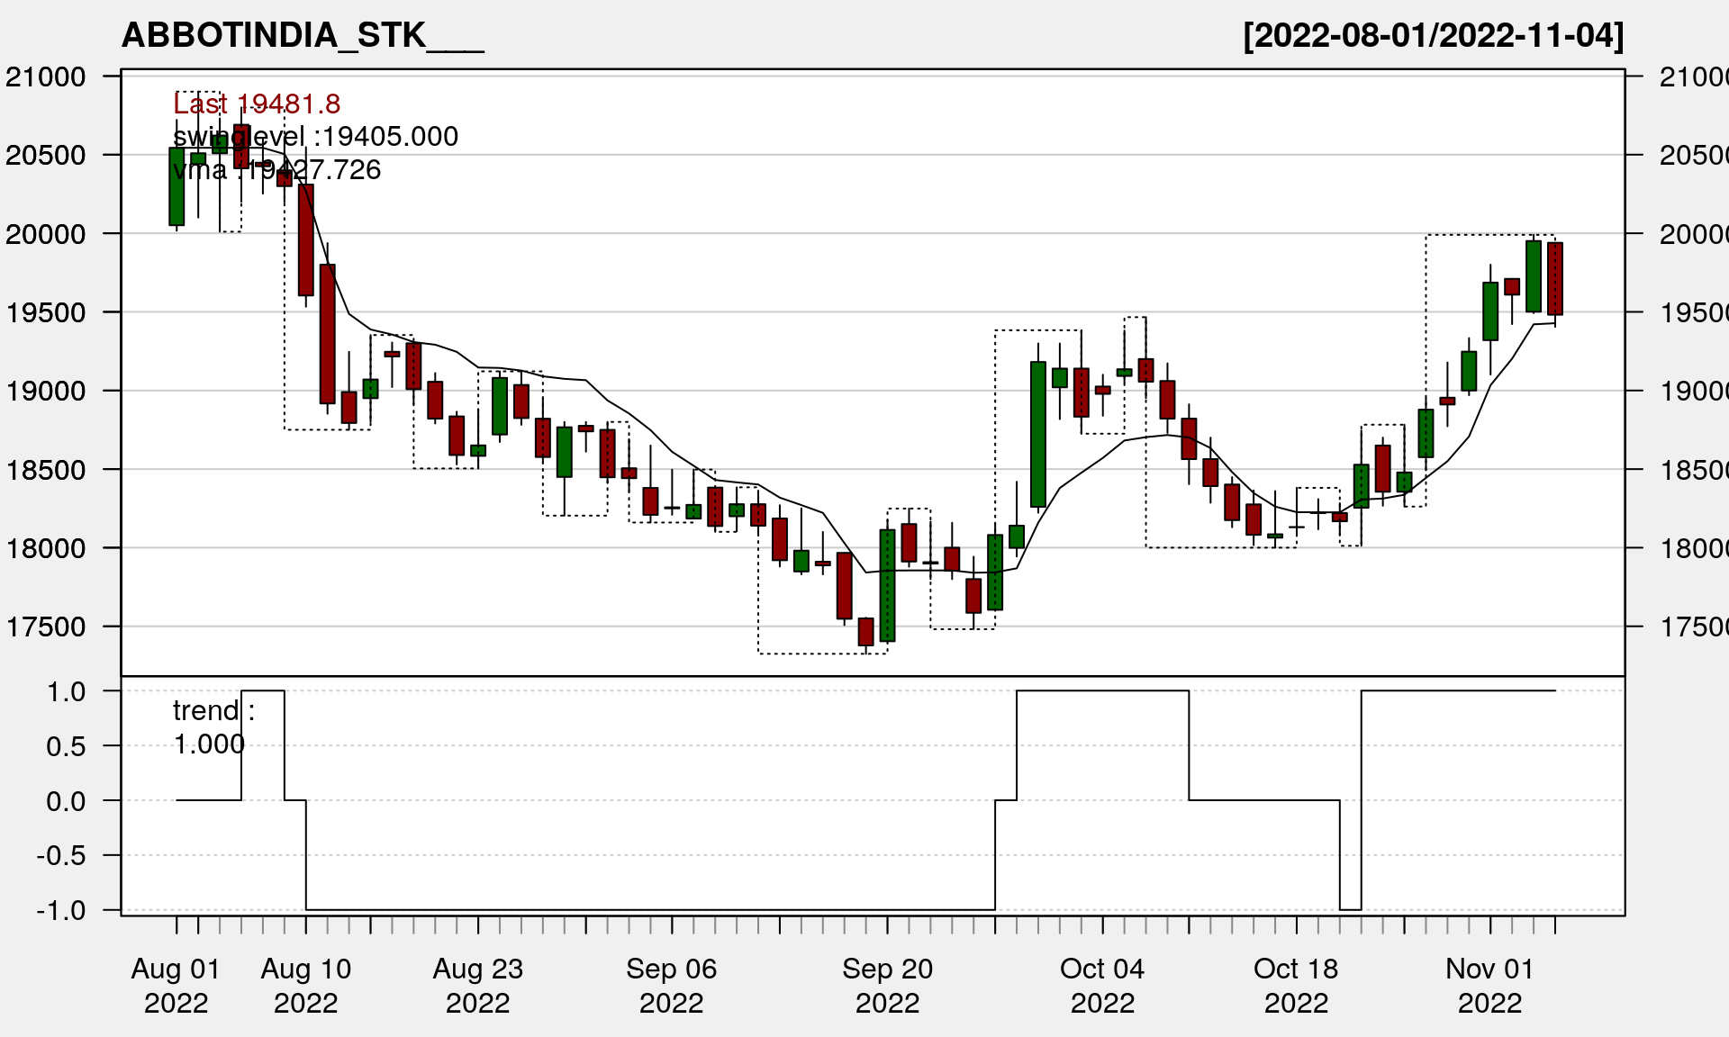This screenshot has height=1037, width=1729.
Task: Click the Aug 23 2022 axis label
Action: (478, 986)
